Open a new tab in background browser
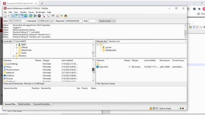Viewport: 205px width, 115px height. click(42, 4)
